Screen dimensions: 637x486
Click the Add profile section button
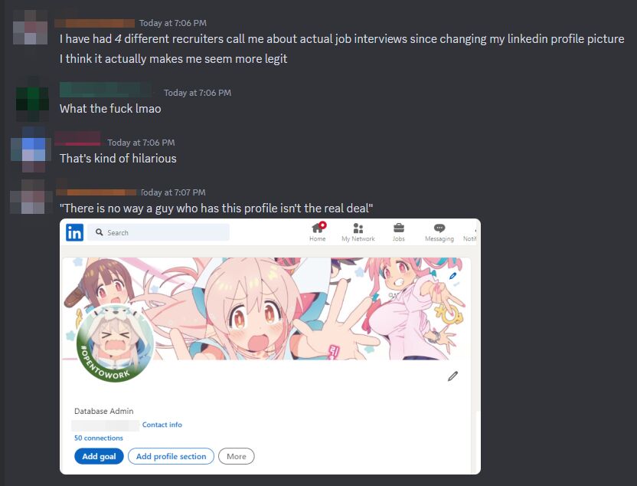click(x=171, y=456)
